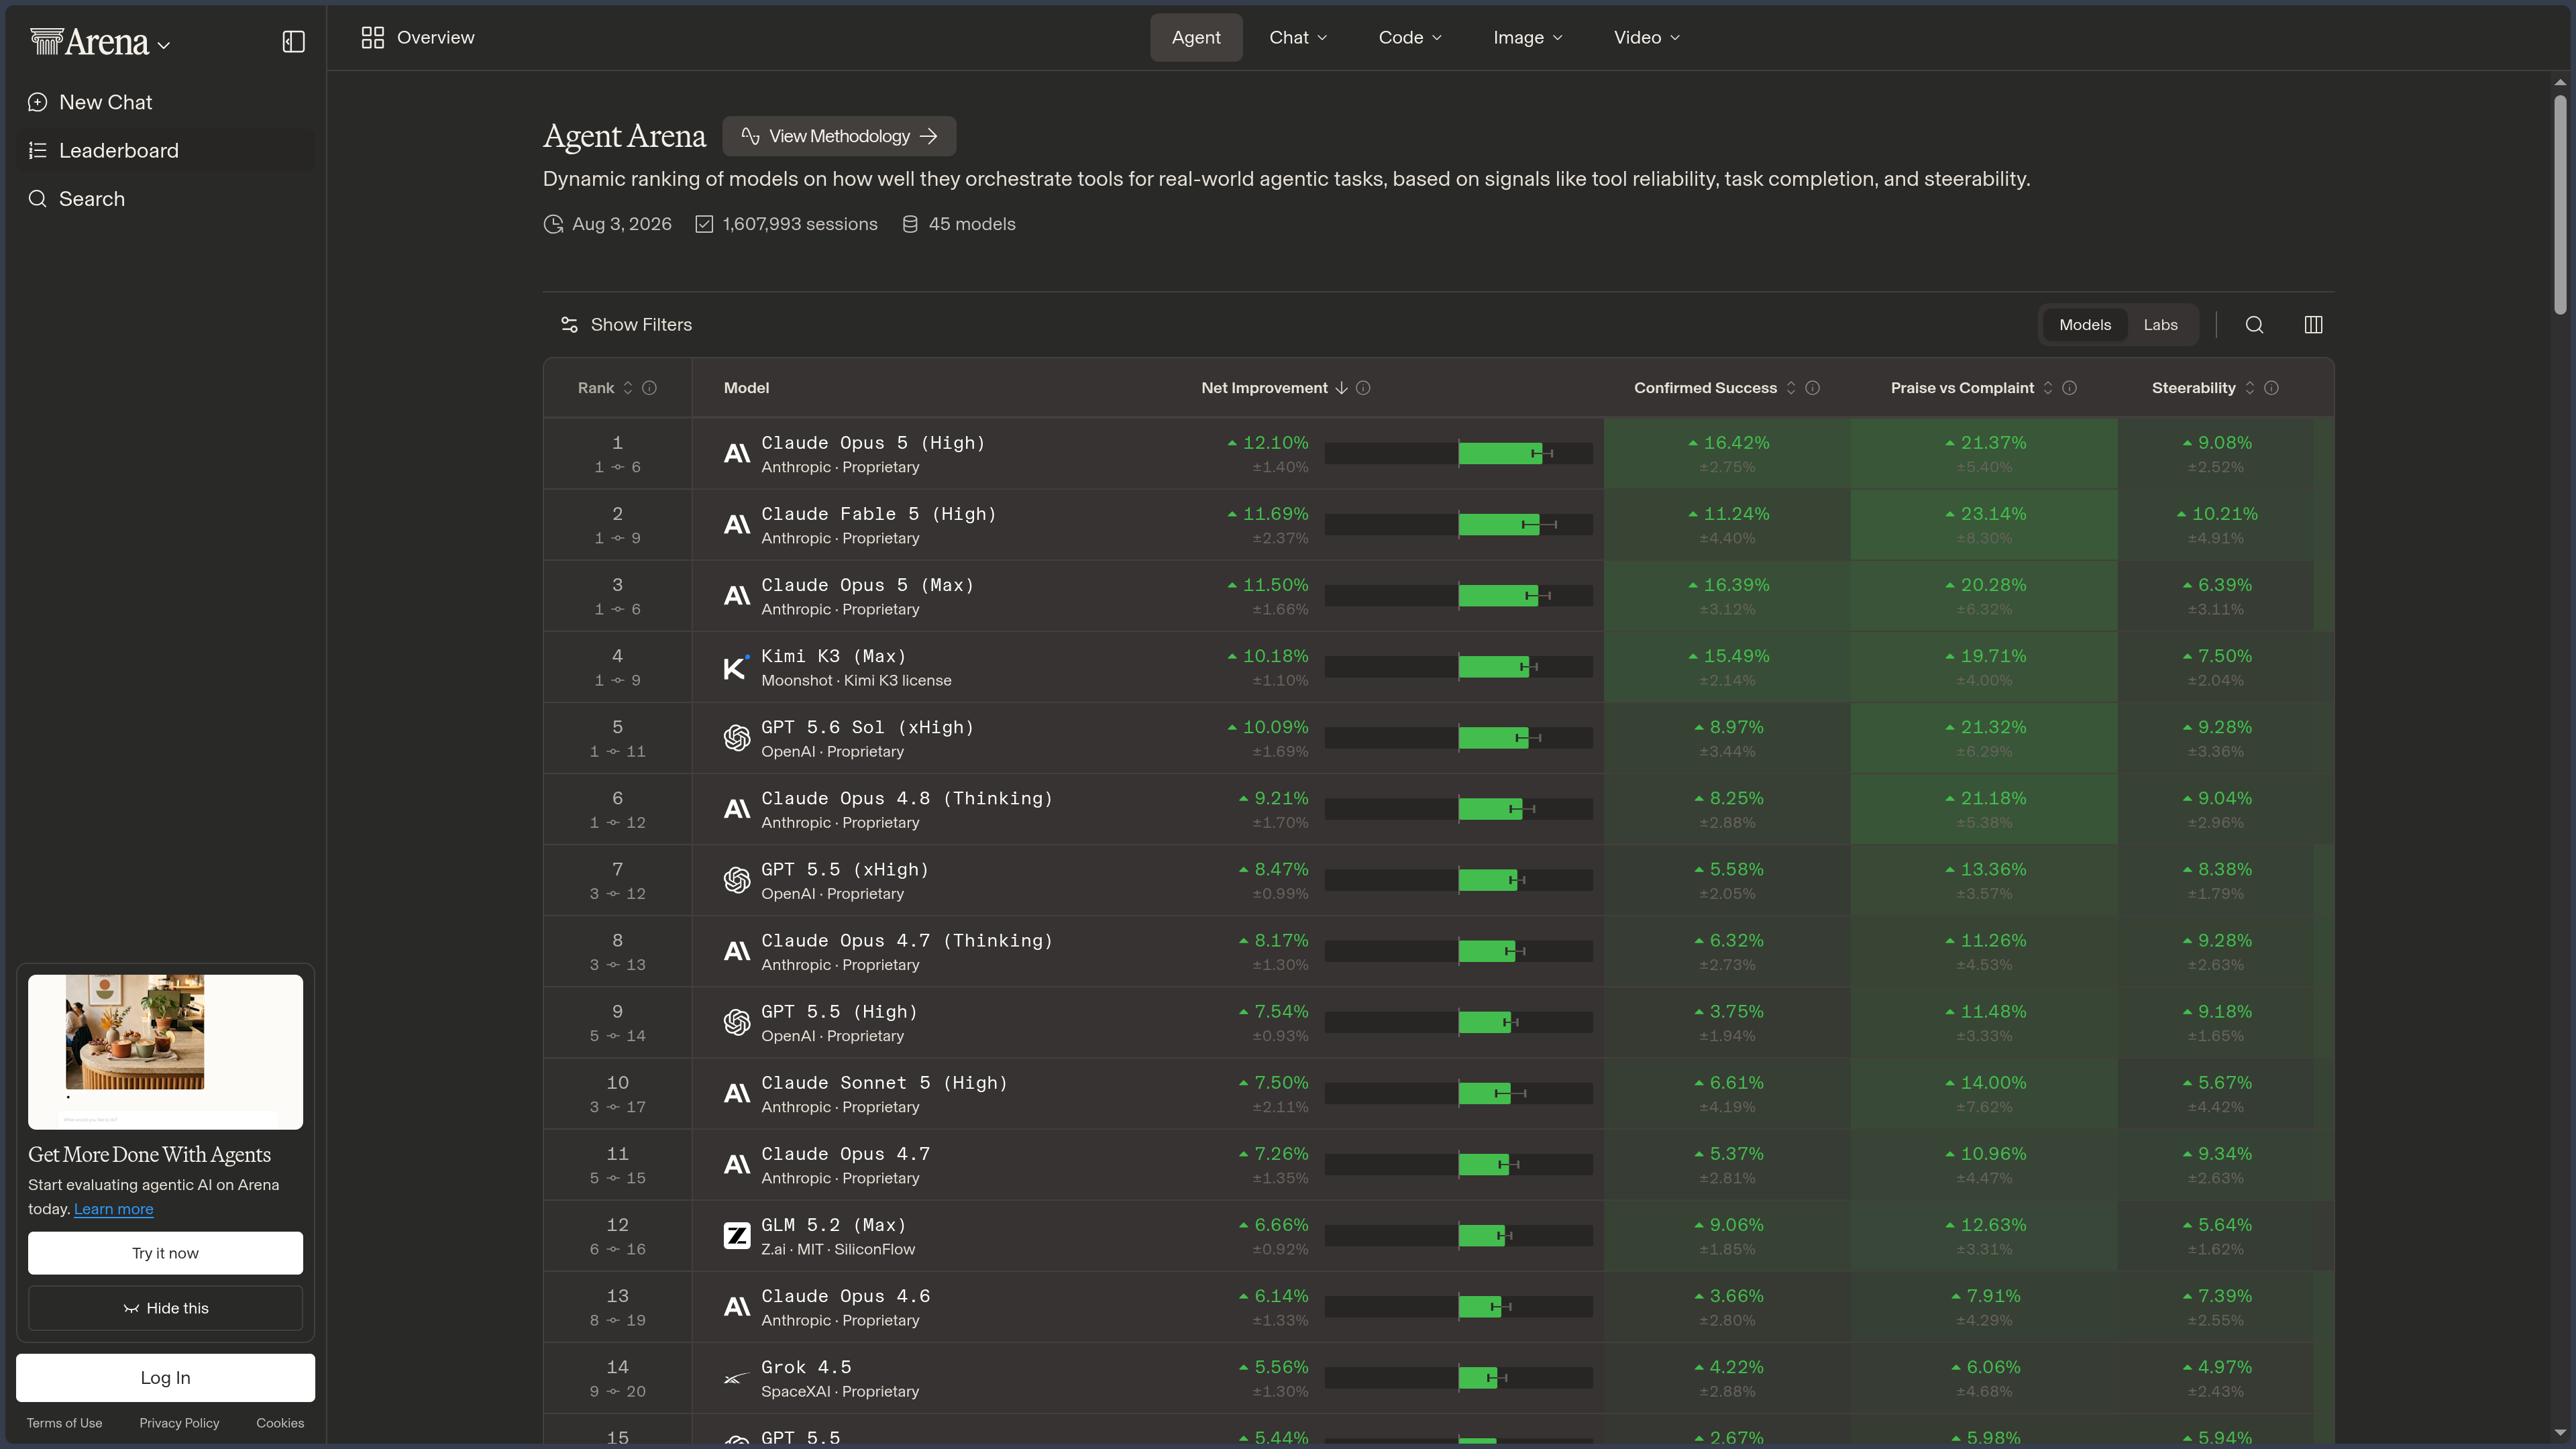Open the Leaderboard page
Image resolution: width=2576 pixels, height=1449 pixels.
[166, 151]
